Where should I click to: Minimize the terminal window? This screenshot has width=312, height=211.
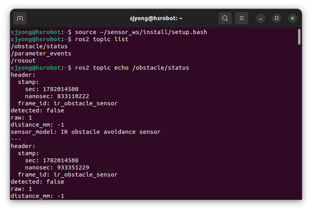(x=261, y=18)
